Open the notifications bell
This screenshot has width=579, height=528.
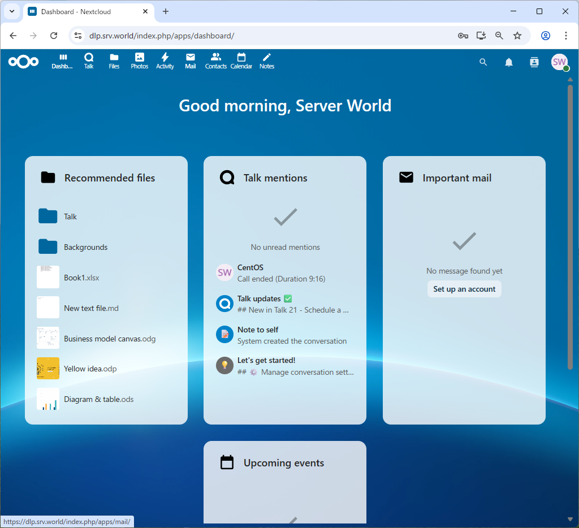508,62
